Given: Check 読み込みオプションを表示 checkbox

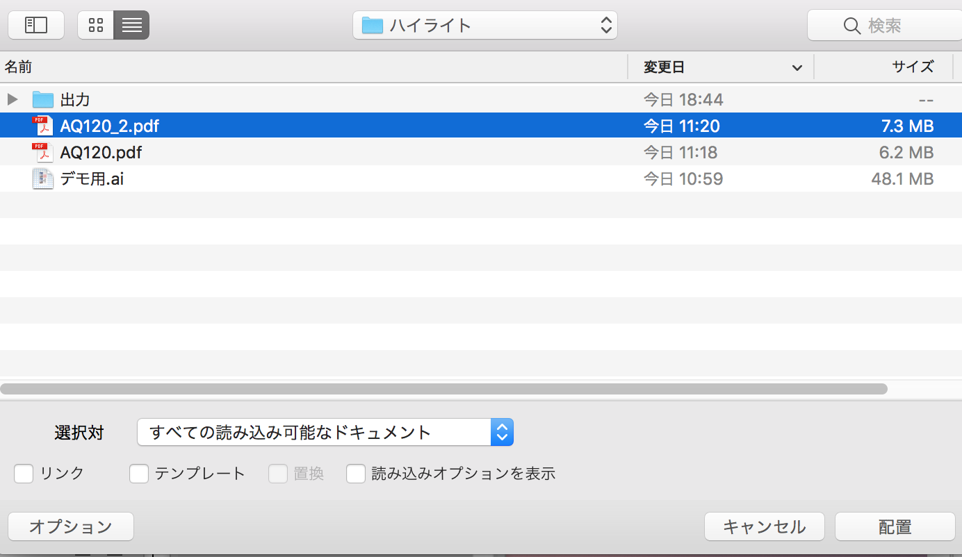Looking at the screenshot, I should (x=356, y=474).
